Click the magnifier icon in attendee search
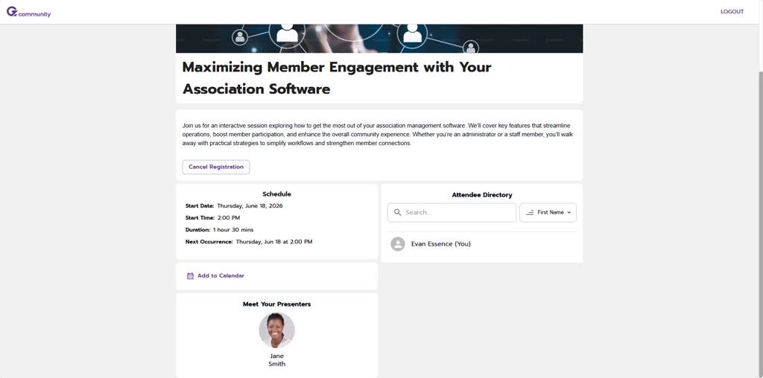The image size is (763, 378). pos(398,213)
